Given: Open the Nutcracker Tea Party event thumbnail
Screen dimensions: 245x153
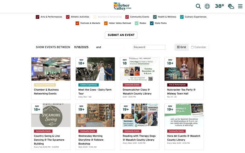Looking at the screenshot, I should [184, 69].
